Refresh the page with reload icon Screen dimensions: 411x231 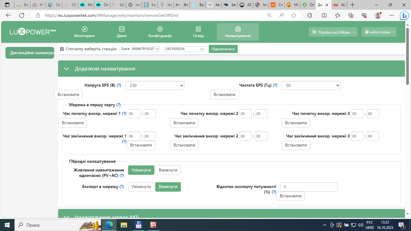pos(22,15)
